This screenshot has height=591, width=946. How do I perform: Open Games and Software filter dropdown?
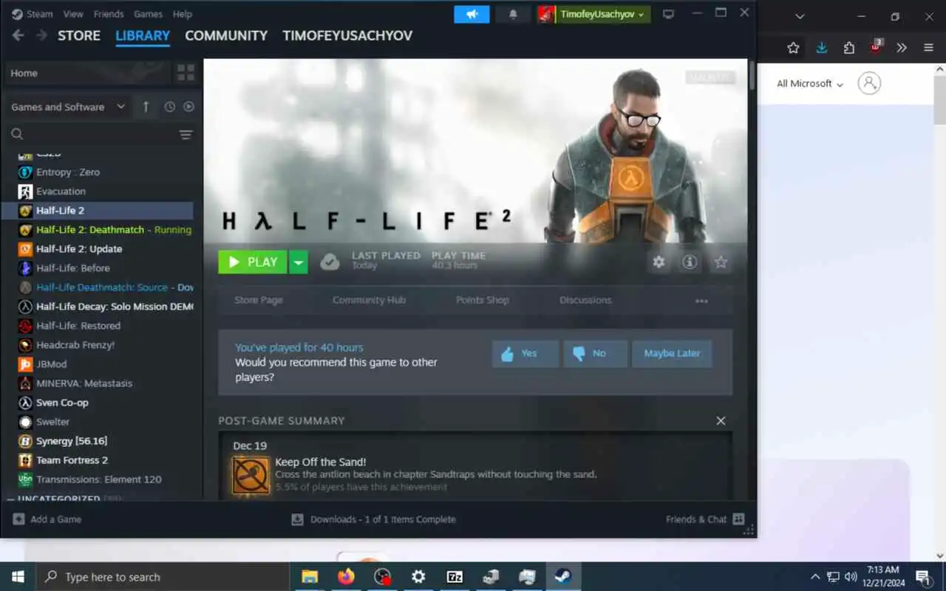tap(68, 107)
